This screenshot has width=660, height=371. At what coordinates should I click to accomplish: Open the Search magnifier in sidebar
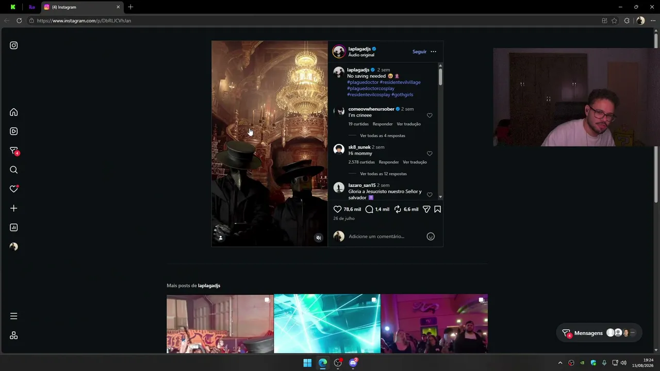[14, 170]
